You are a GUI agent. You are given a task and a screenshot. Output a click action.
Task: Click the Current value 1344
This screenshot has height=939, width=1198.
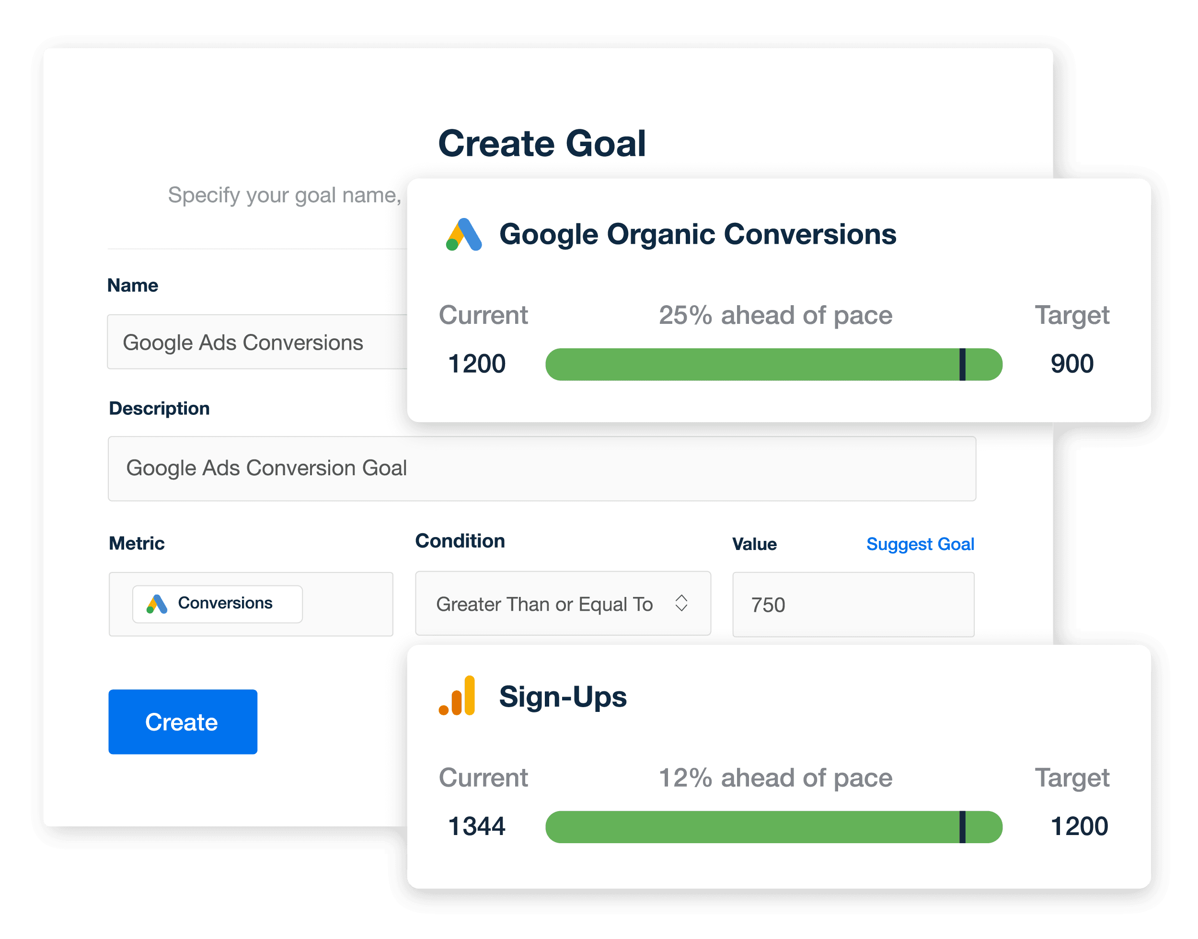476,826
